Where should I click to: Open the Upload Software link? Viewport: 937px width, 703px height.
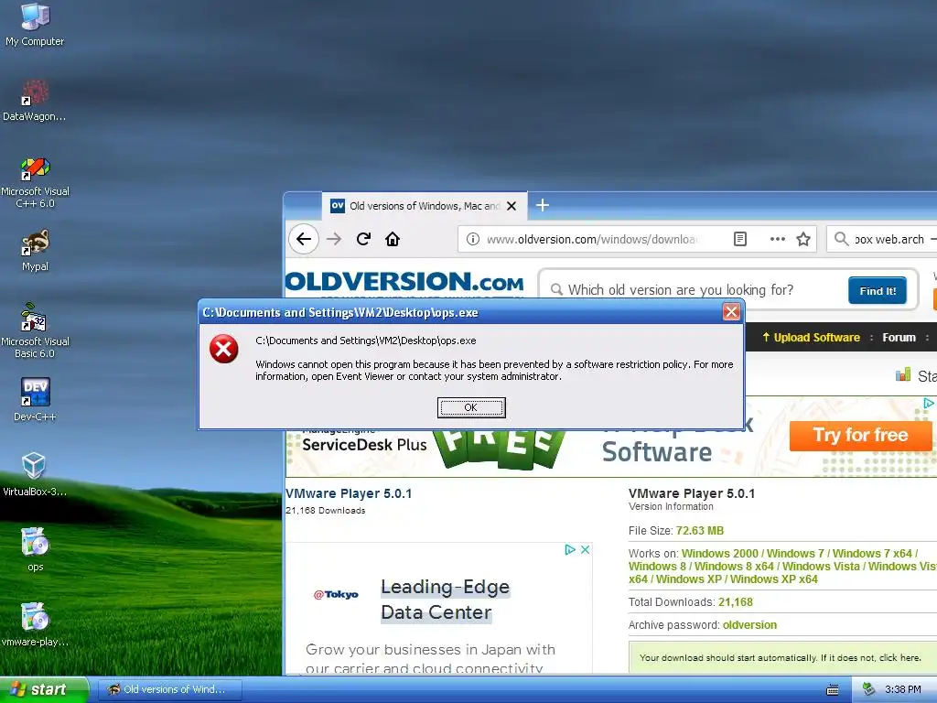point(811,337)
